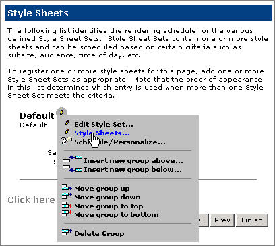275x246 pixels.
Task: Click the red-arrow Move group to bottom icon
Action: 67,214
